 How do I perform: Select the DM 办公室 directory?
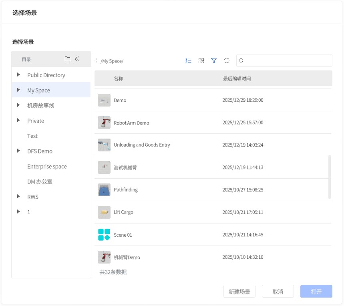click(40, 182)
